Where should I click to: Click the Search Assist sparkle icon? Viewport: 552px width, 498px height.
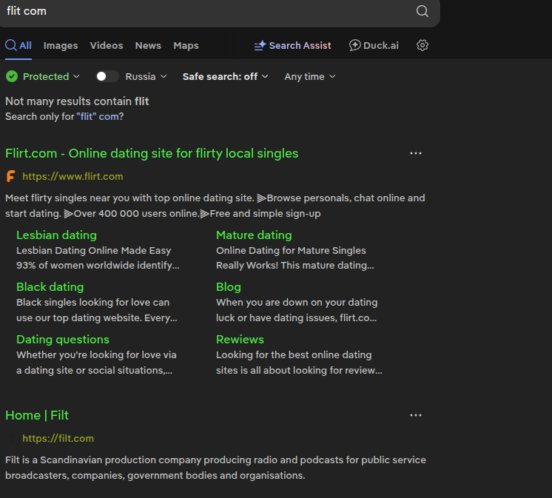click(260, 45)
